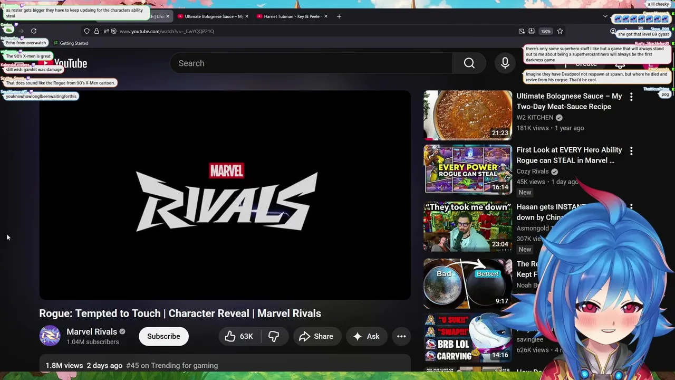Click the Subscribe button
Image resolution: width=675 pixels, height=380 pixels.
[163, 336]
